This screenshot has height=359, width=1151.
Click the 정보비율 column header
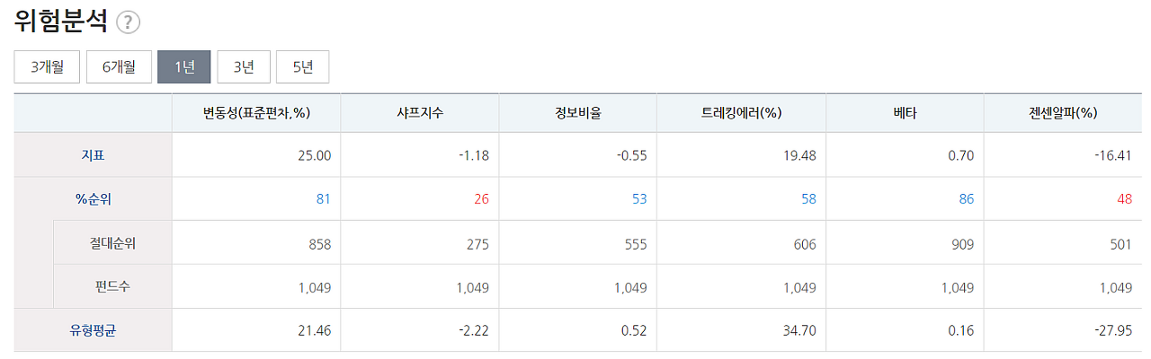(578, 113)
